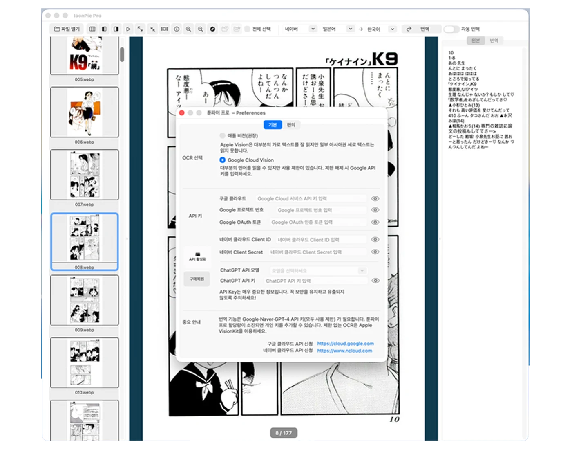Click the zoom in magnifier icon
The width and height of the screenshot is (572, 450).
188,29
